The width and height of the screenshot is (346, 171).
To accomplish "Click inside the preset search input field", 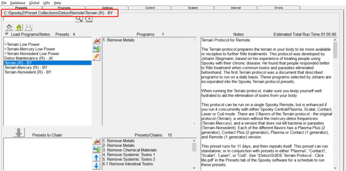I will pos(38,19).
